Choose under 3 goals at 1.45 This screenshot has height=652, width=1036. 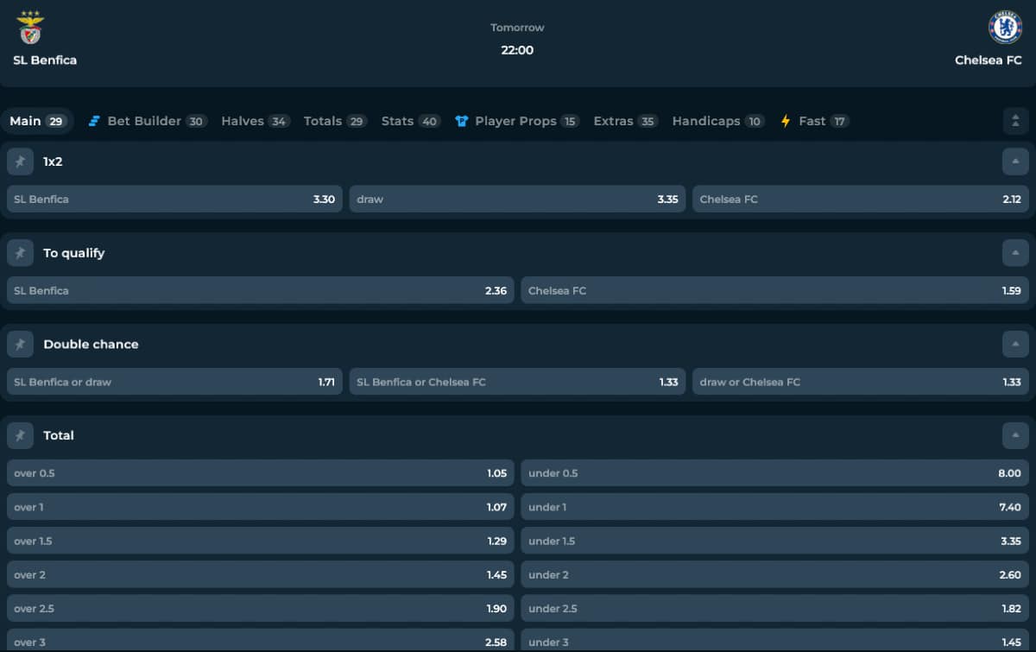(x=775, y=640)
